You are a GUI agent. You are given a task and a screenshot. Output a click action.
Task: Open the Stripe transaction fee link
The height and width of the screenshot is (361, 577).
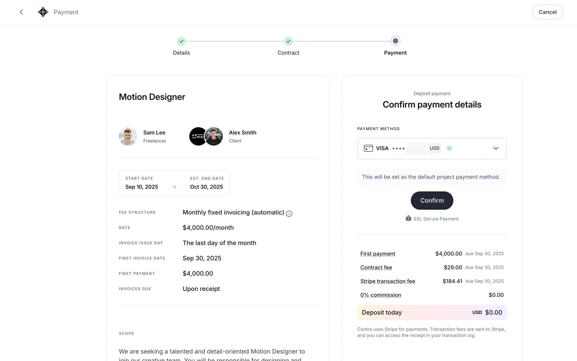coord(388,281)
